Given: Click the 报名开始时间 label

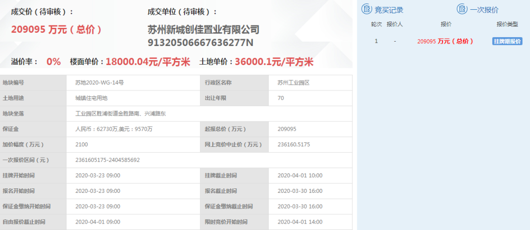Looking at the screenshot, I should point(19,191).
